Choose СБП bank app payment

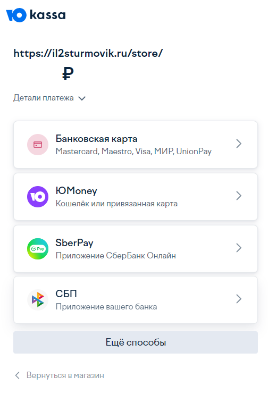click(x=136, y=300)
